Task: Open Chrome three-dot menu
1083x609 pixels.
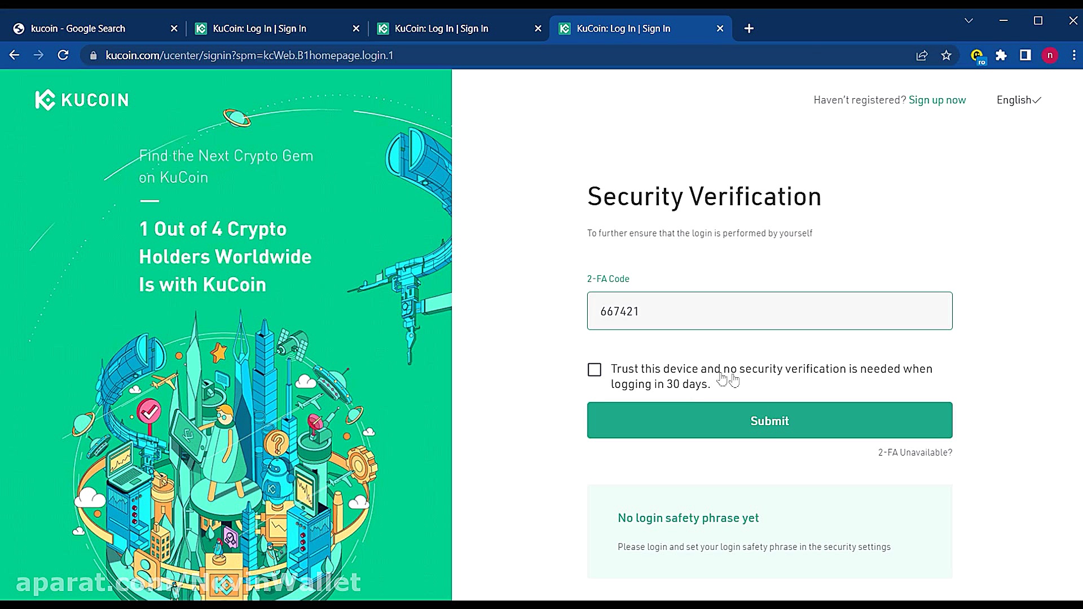Action: (1074, 55)
